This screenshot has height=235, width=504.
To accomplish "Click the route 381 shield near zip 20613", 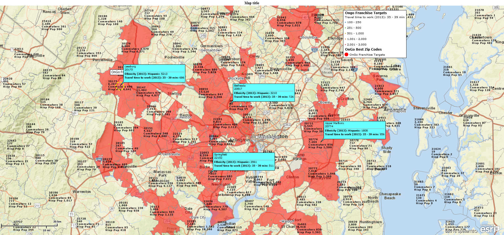I will coord(318,209).
